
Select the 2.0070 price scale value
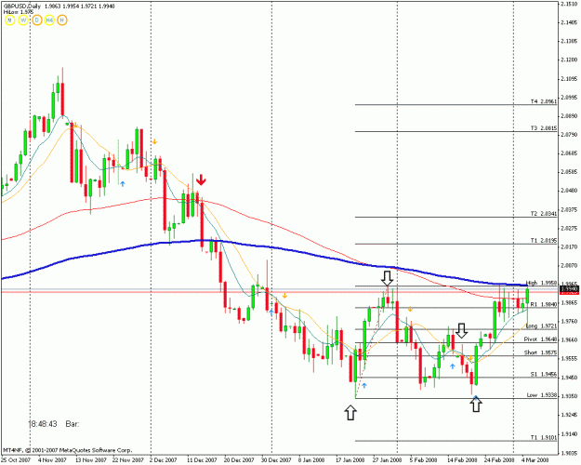[x=570, y=265]
